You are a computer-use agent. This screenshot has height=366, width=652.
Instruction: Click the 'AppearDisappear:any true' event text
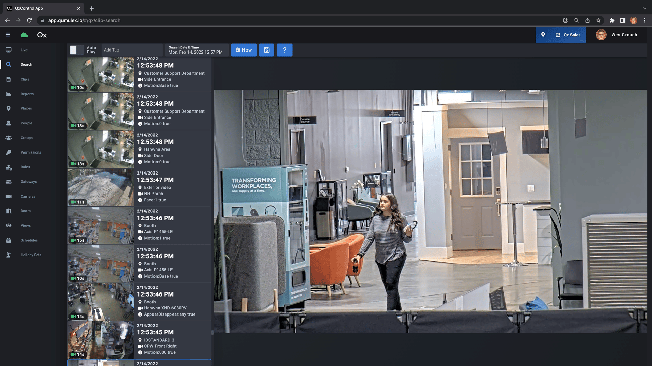[x=169, y=314]
